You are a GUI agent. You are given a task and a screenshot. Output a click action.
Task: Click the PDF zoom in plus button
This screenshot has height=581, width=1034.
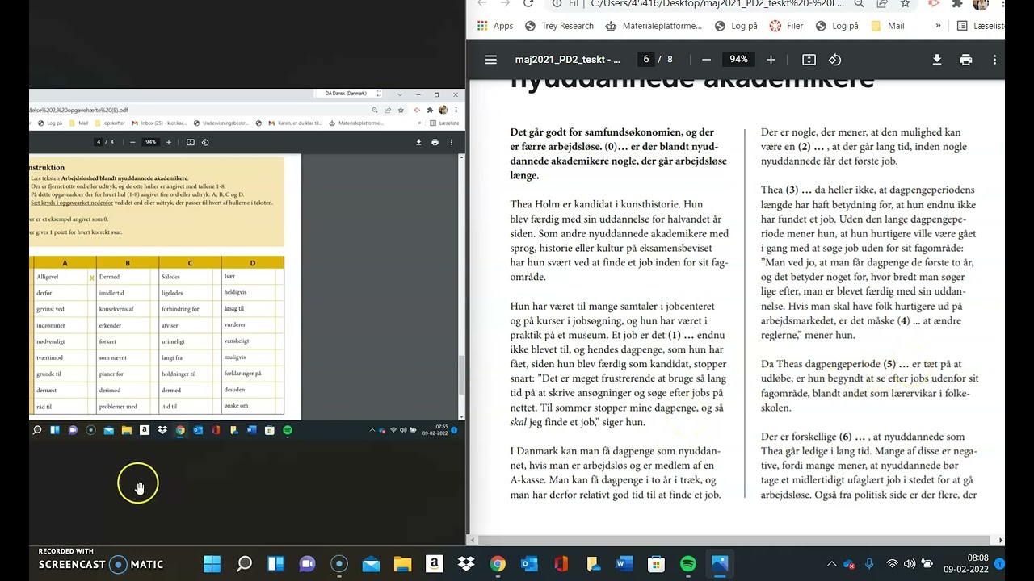771,60
